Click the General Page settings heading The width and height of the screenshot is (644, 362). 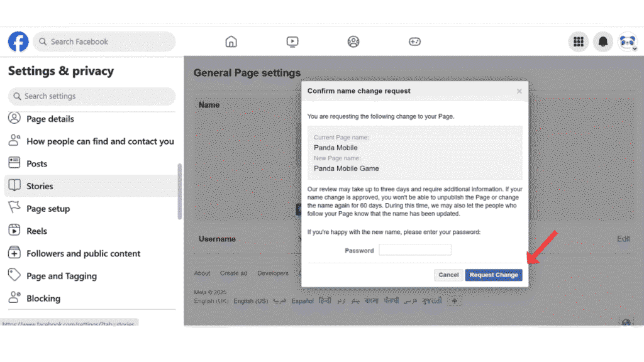pyautogui.click(x=247, y=73)
